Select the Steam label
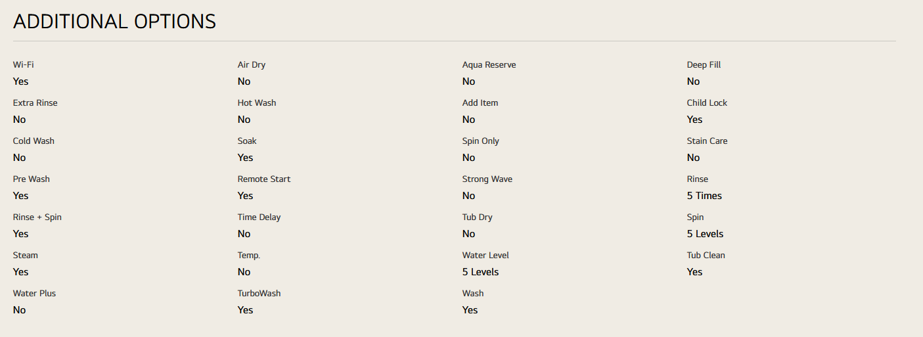This screenshot has width=923, height=337. coord(25,256)
